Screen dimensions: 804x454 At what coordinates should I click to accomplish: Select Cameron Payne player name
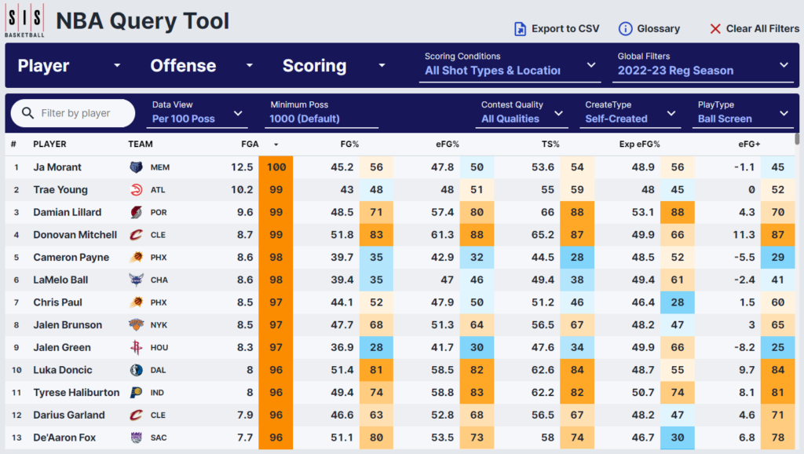pyautogui.click(x=71, y=258)
